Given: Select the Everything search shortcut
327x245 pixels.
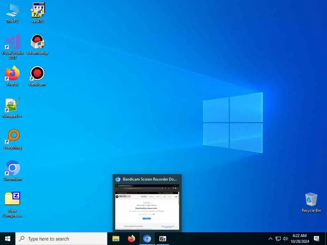Looking at the screenshot, I should point(12,139).
